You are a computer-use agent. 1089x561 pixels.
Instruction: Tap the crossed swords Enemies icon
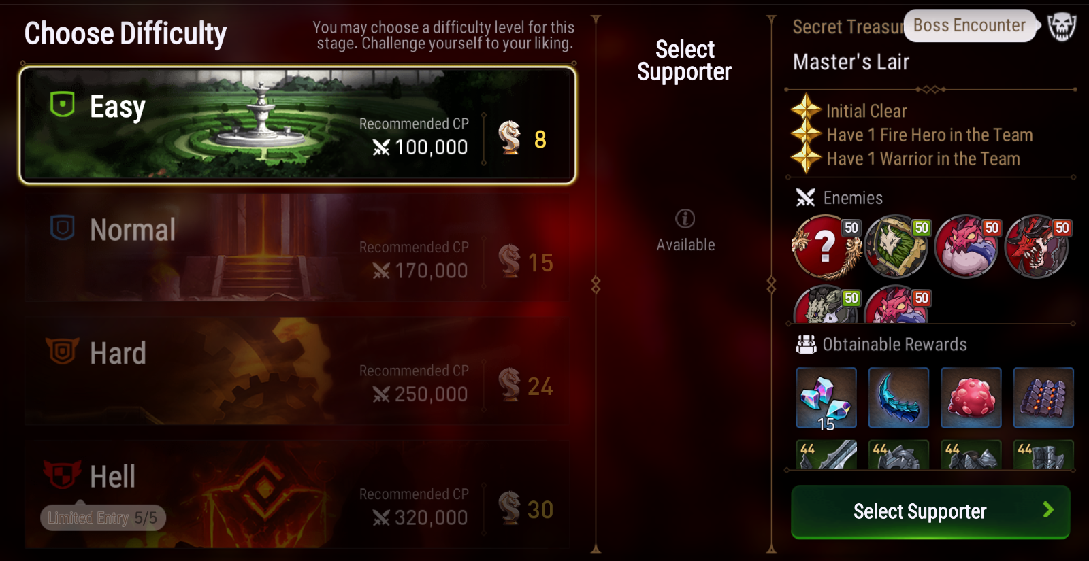point(806,198)
